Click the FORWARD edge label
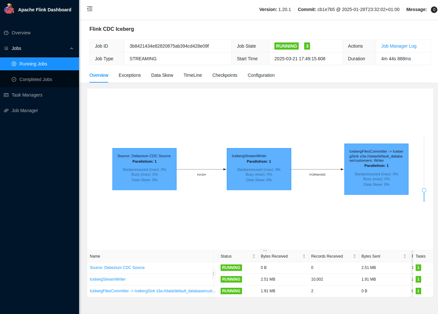The width and height of the screenshot is (438, 314). click(317, 175)
